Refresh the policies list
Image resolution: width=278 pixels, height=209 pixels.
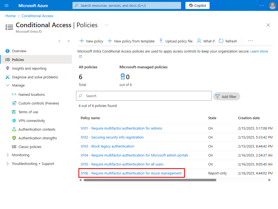click(228, 41)
